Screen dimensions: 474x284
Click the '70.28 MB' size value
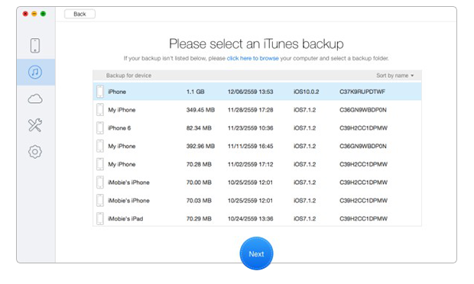click(x=199, y=164)
